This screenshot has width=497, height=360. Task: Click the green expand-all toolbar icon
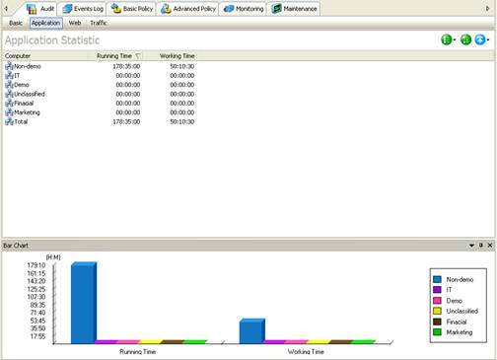tap(465, 39)
